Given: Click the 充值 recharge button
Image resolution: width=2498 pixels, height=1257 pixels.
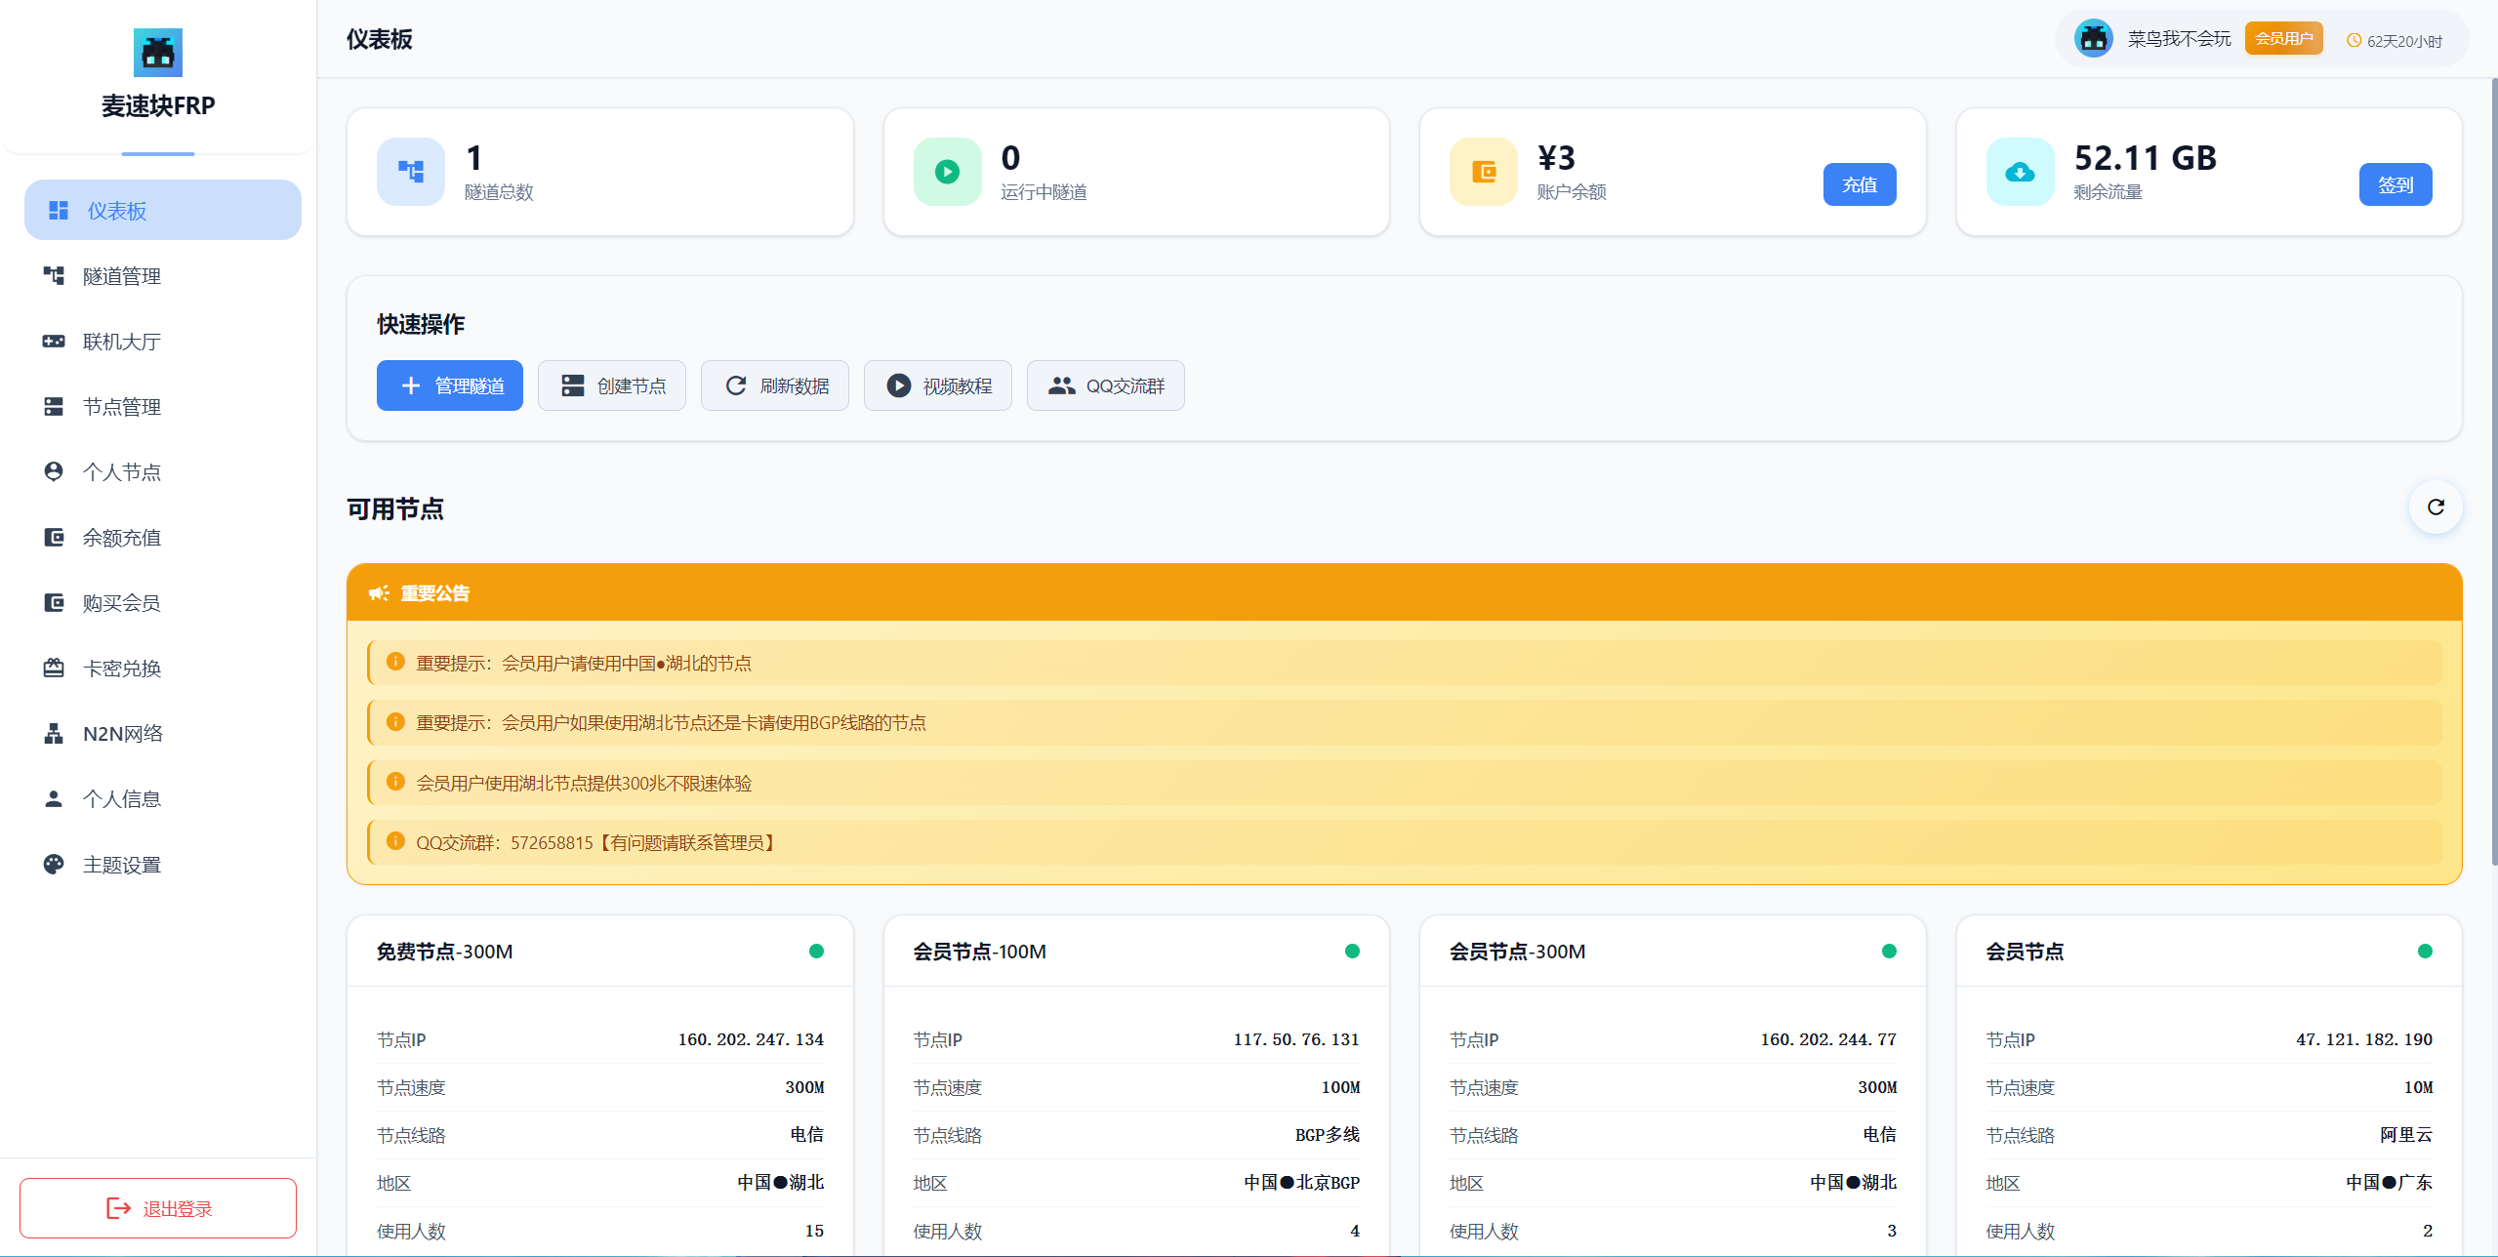Looking at the screenshot, I should [1860, 184].
